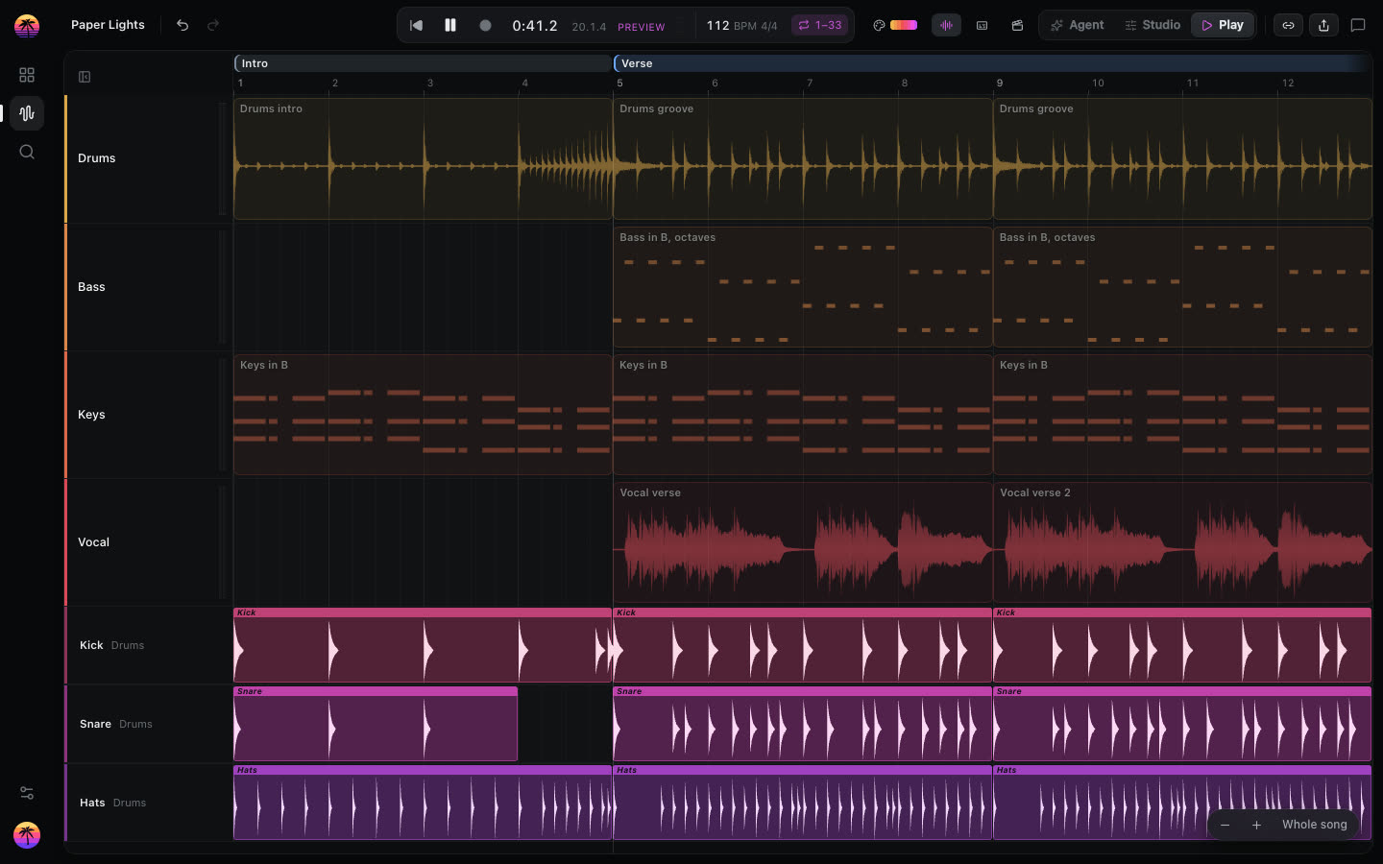Skip back to the song start
1383x864 pixels.
click(416, 25)
